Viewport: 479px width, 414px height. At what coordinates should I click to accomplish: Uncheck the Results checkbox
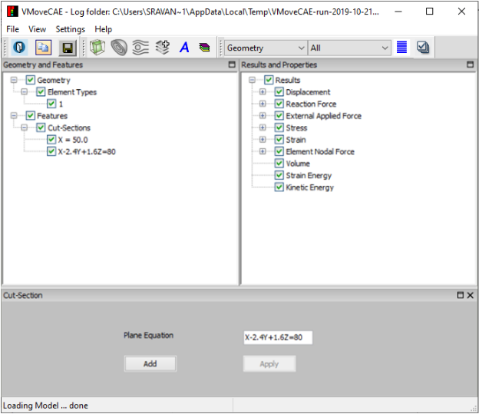269,80
